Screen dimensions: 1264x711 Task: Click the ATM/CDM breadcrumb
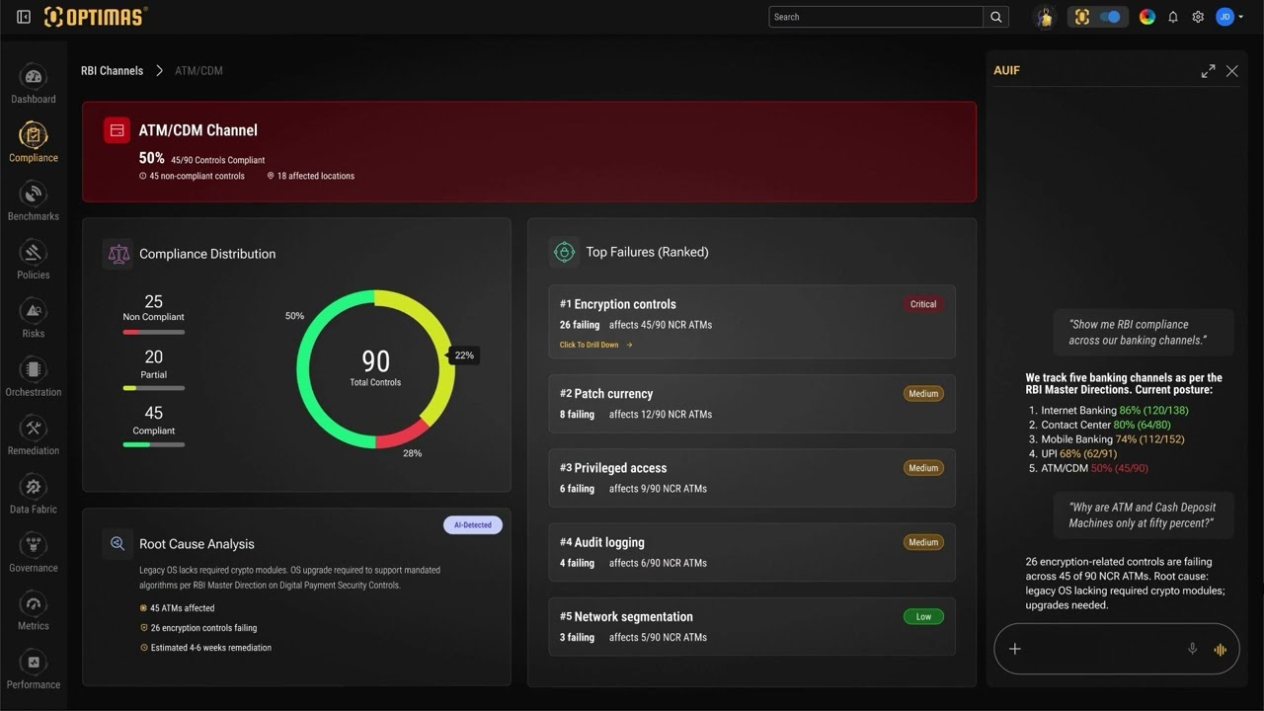point(198,71)
